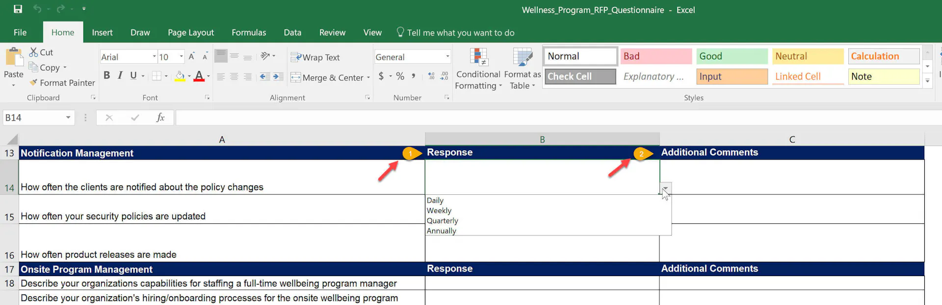Apply the Check Cell style
Image resolution: width=942 pixels, height=305 pixels.
tap(580, 76)
